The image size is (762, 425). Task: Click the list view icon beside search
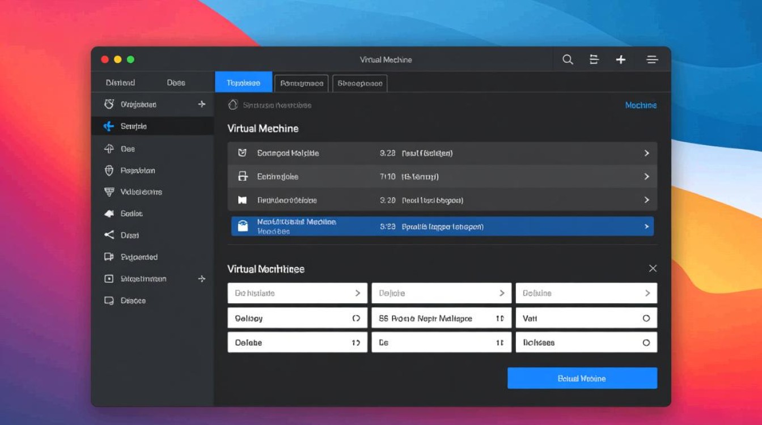click(x=594, y=59)
